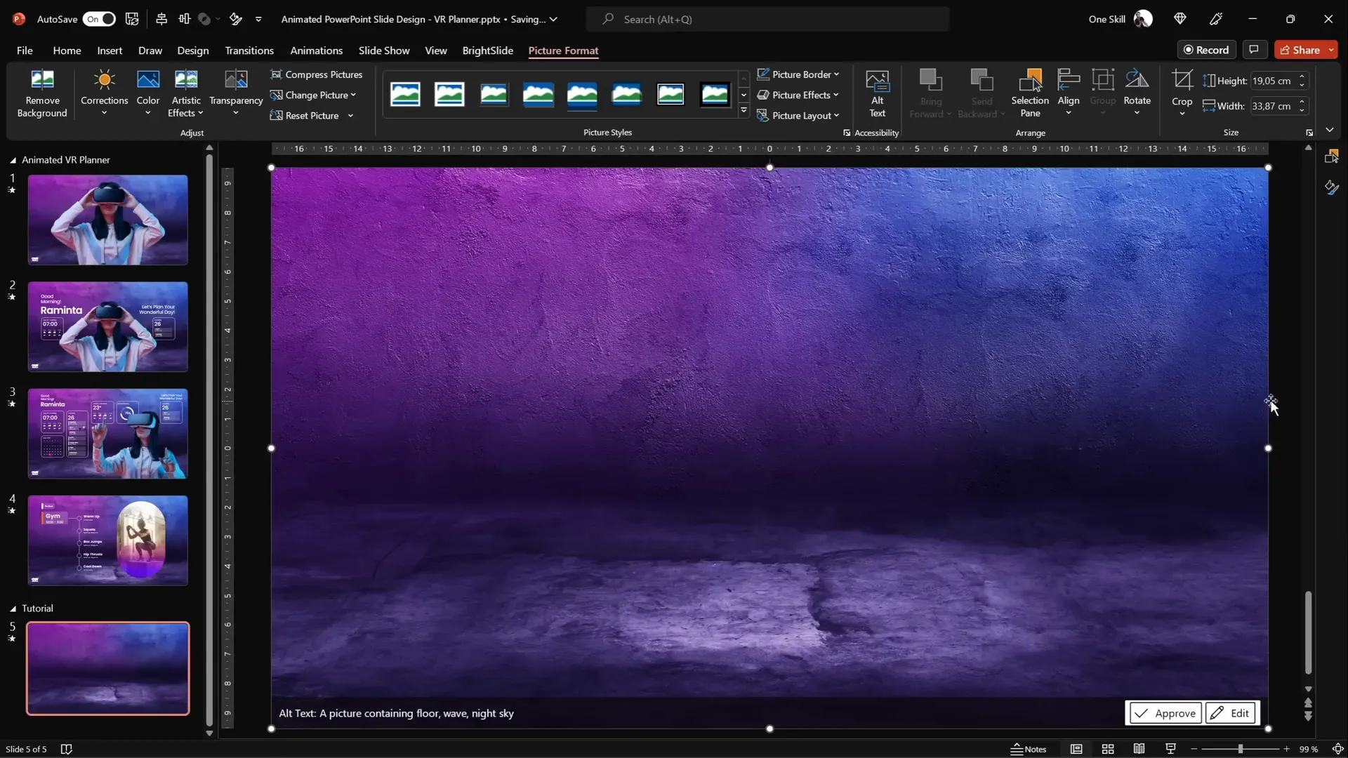Open the Selection Pane
The height and width of the screenshot is (758, 1348).
point(1029,81)
